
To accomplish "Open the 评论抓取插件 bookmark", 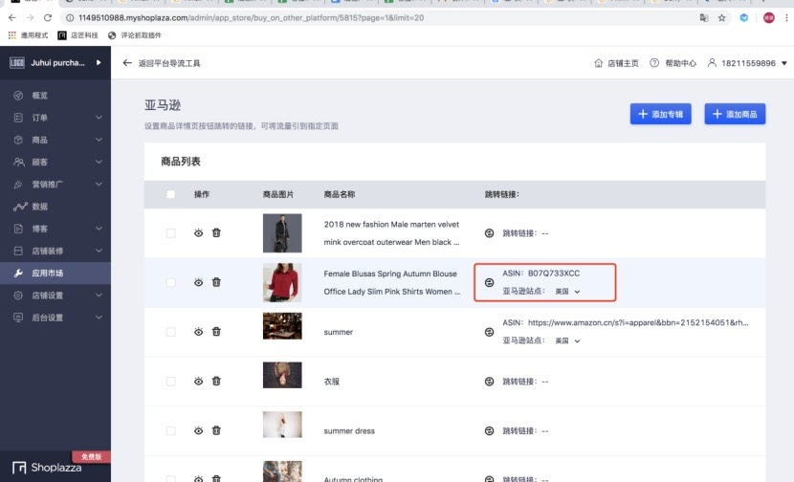I will (135, 35).
